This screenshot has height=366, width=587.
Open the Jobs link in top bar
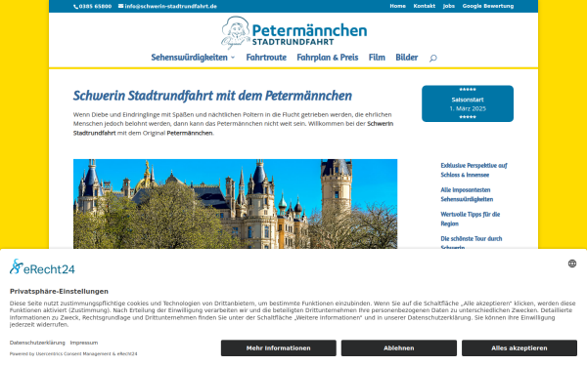coord(449,6)
